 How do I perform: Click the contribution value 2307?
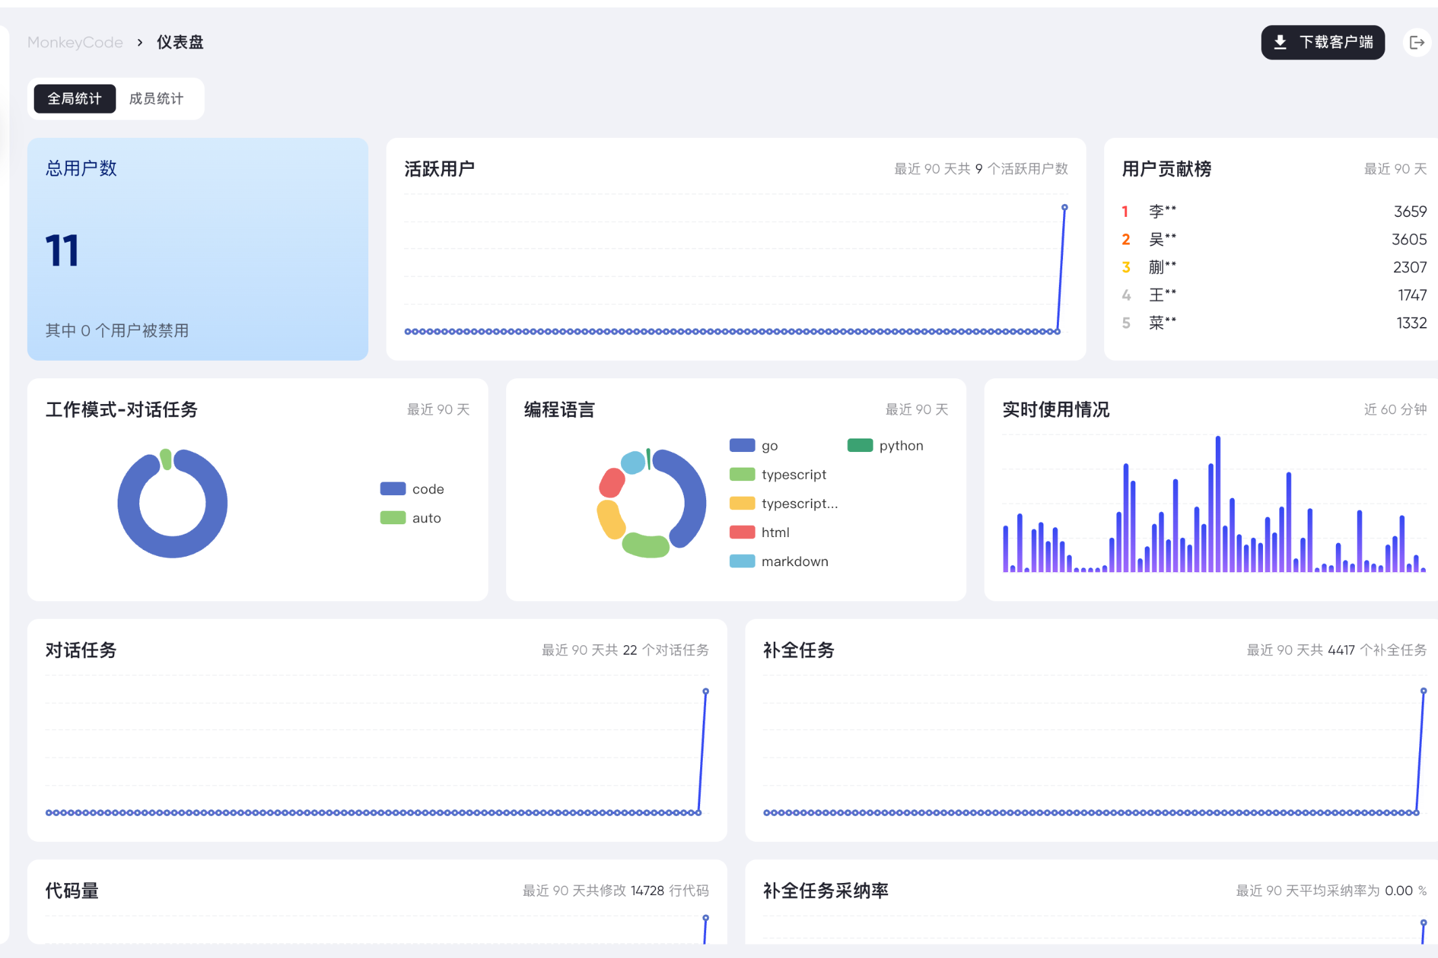(x=1410, y=267)
